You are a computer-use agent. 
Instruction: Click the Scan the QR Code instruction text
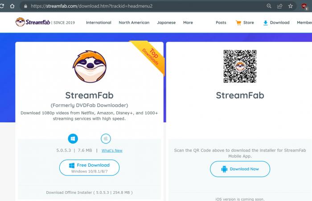coord(240,153)
